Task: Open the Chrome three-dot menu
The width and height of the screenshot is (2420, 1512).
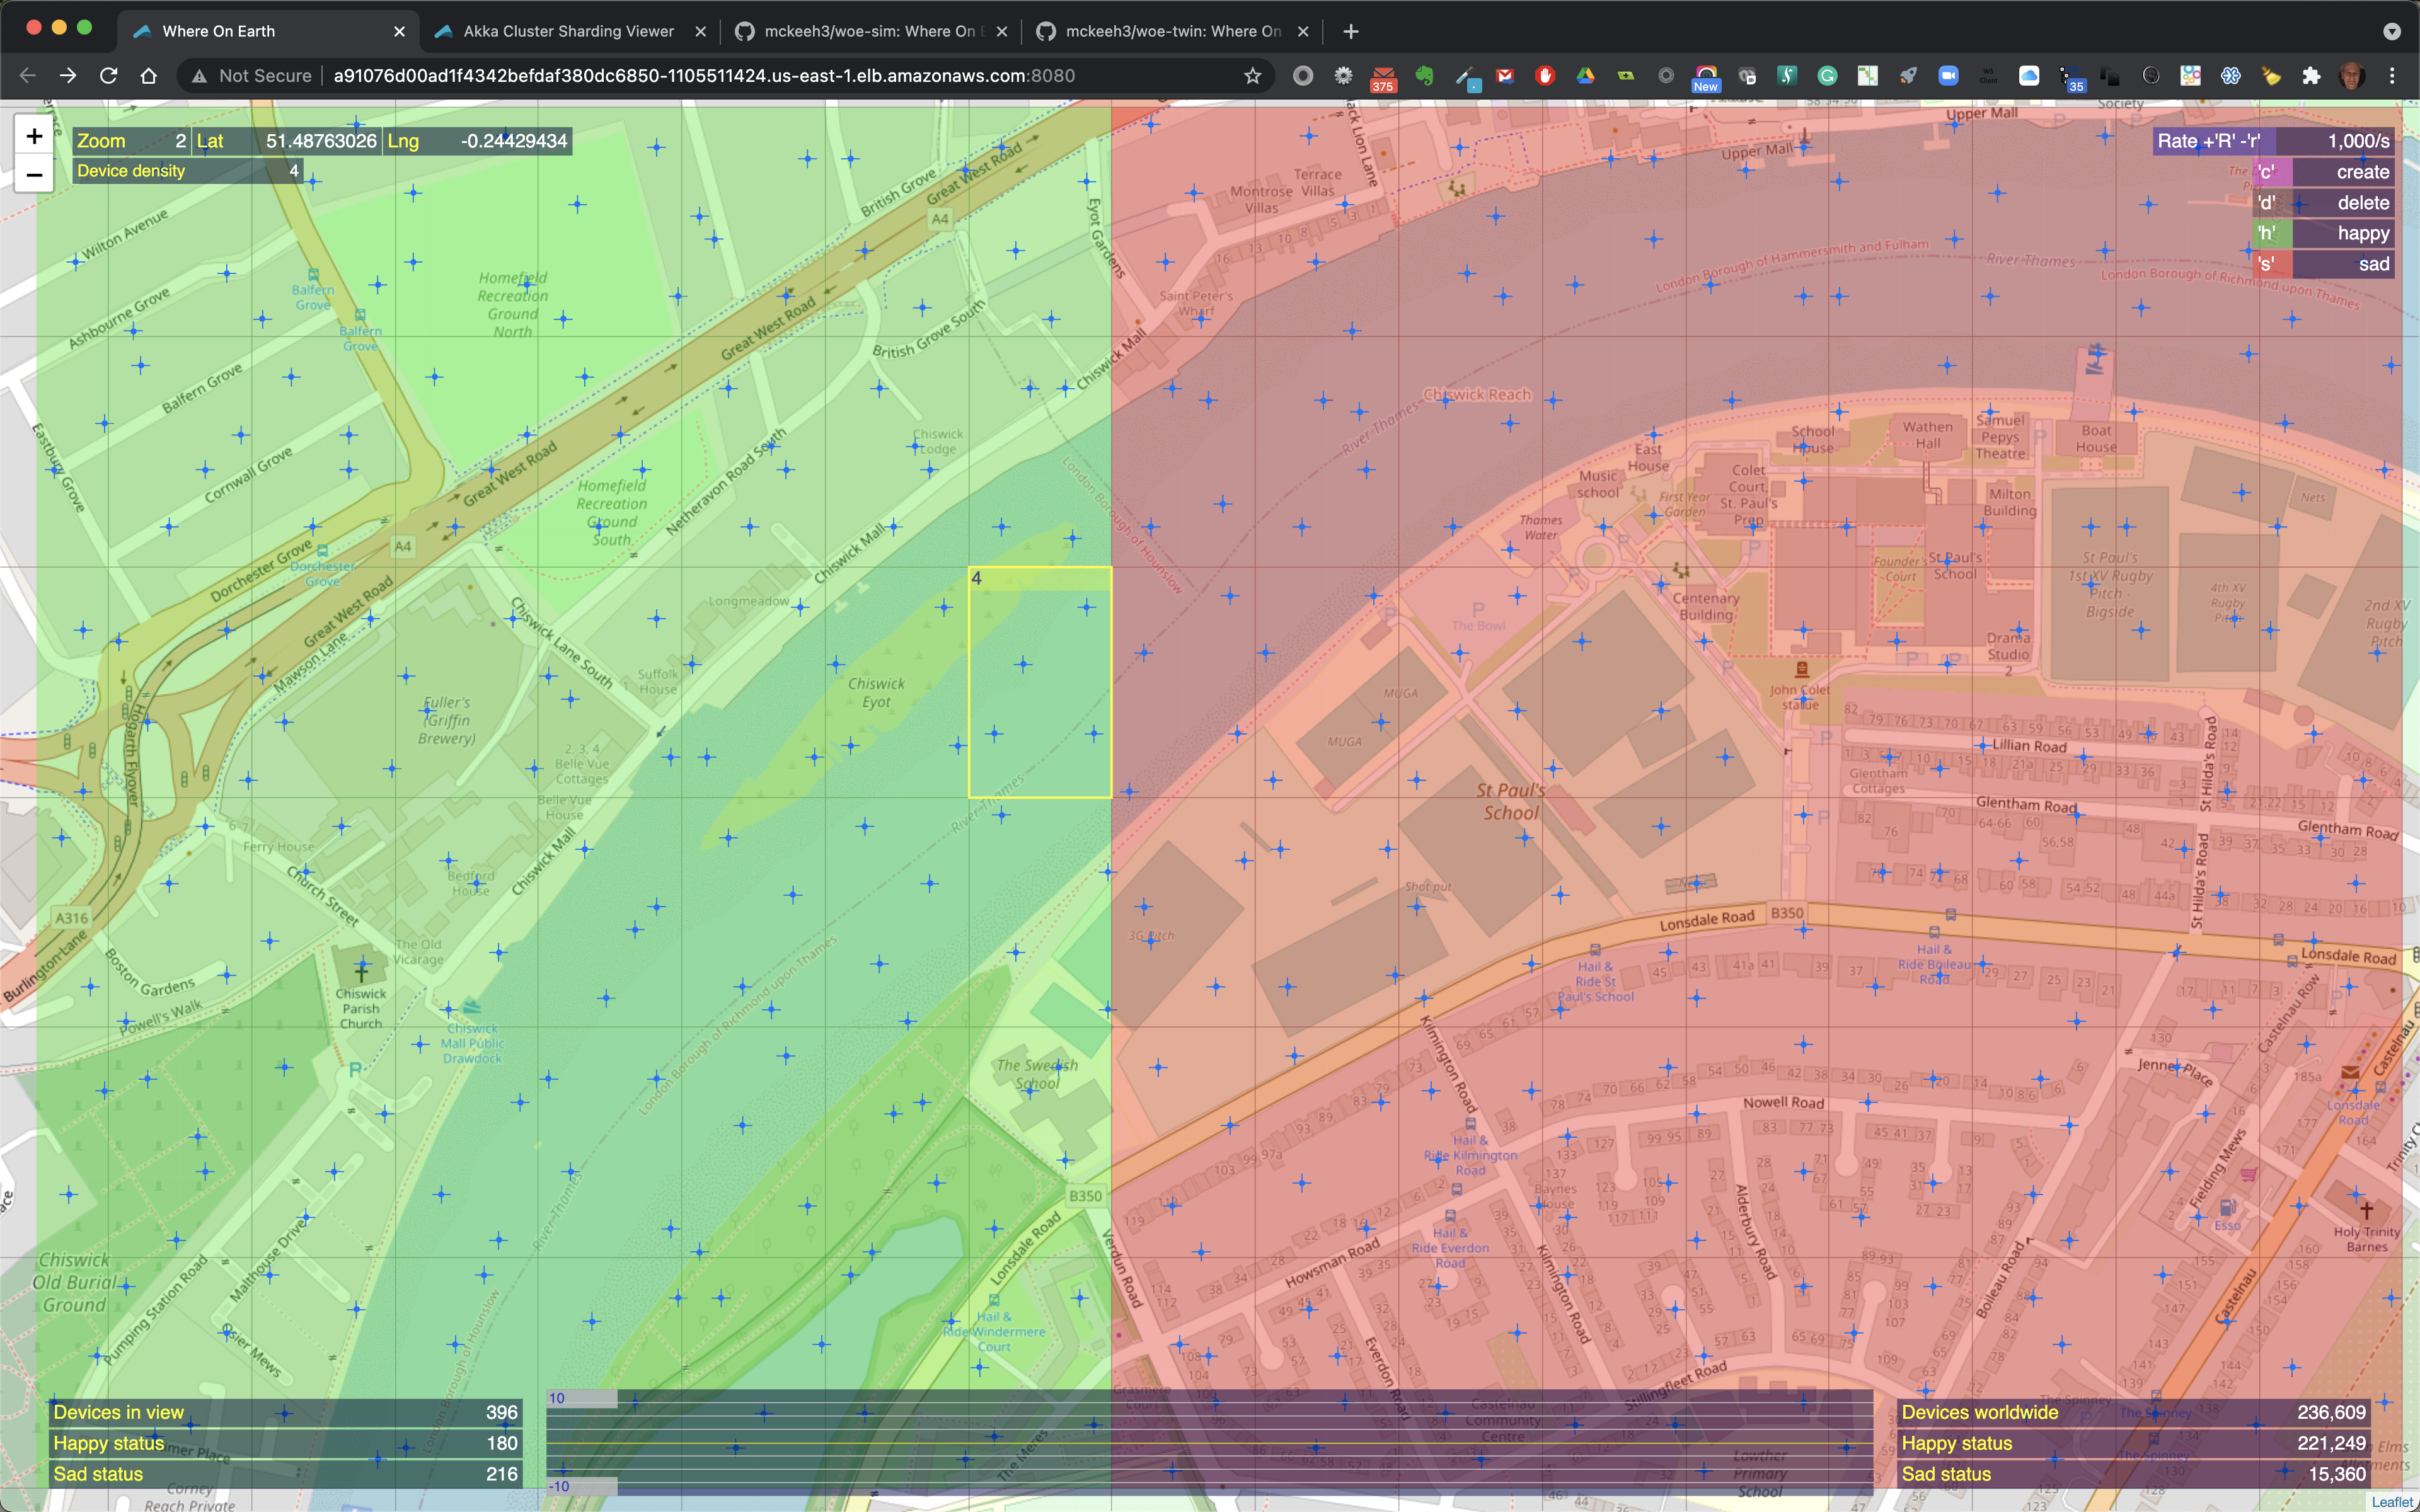Action: 2392,76
